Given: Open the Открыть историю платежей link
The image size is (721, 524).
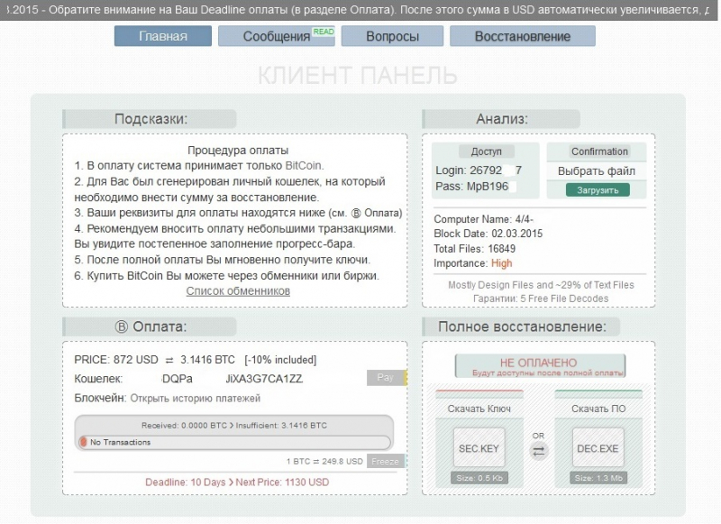Looking at the screenshot, I should [195, 398].
